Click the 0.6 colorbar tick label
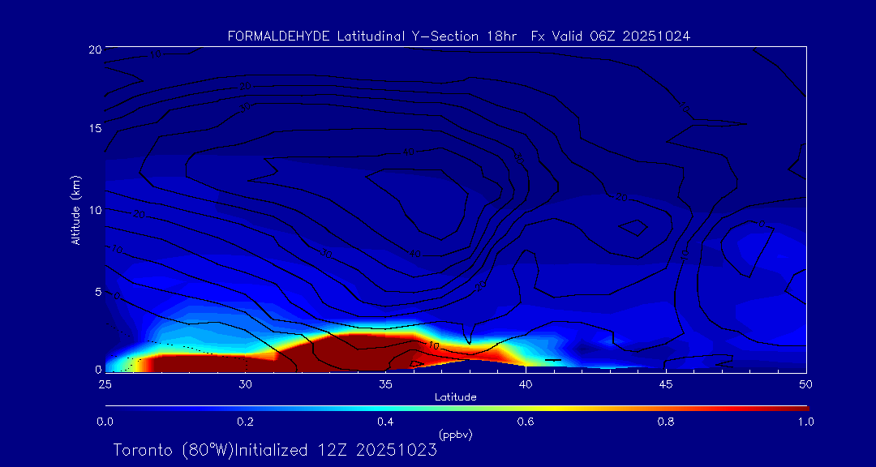 coord(526,422)
